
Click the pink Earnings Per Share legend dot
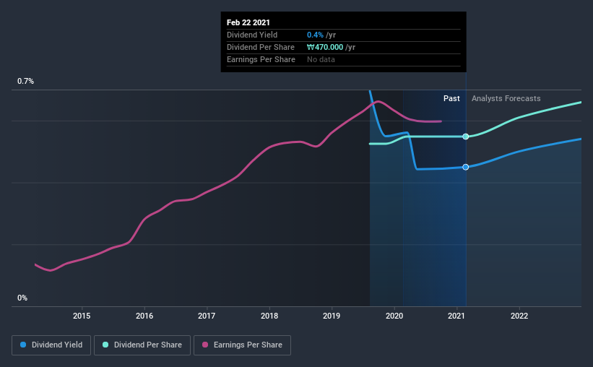(x=205, y=345)
